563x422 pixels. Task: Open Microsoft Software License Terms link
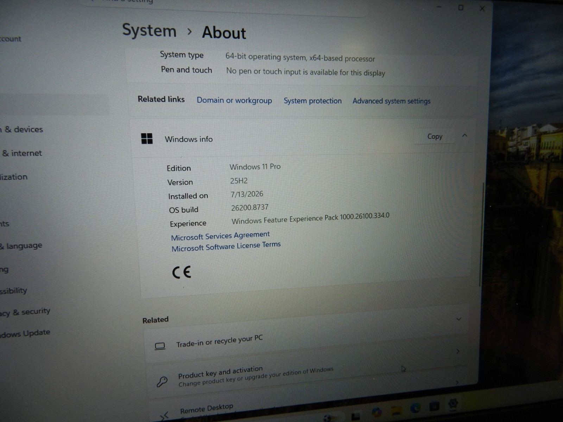coord(226,247)
